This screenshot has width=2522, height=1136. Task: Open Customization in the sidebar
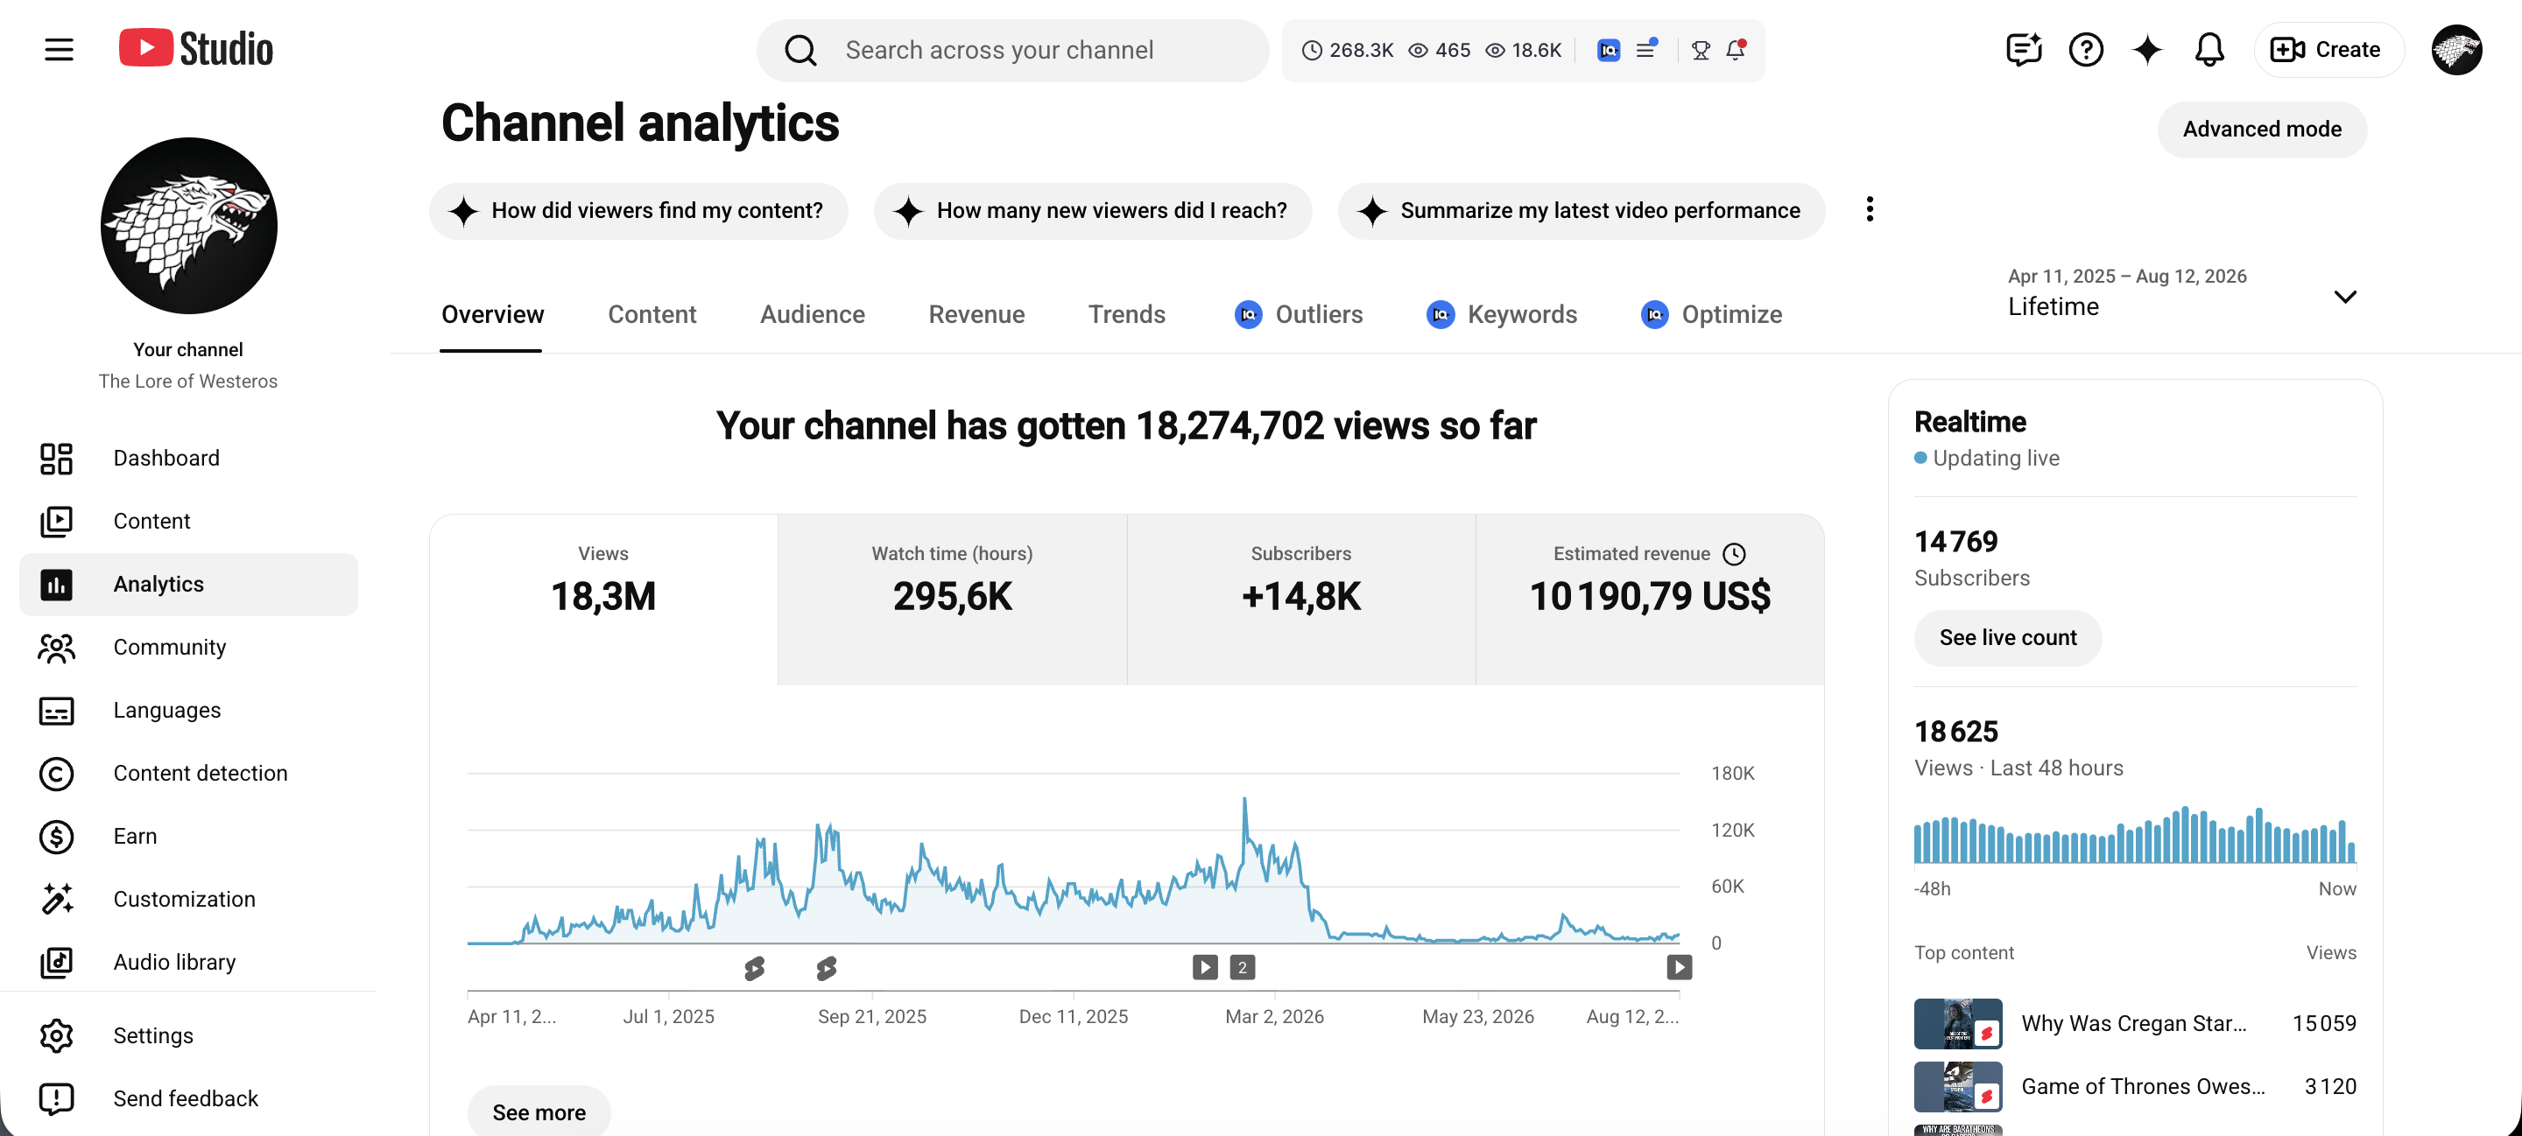[189, 899]
